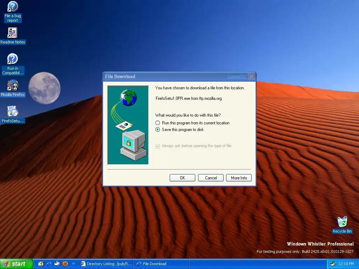Launch Firefox from the quick launch bar

(x=65, y=264)
